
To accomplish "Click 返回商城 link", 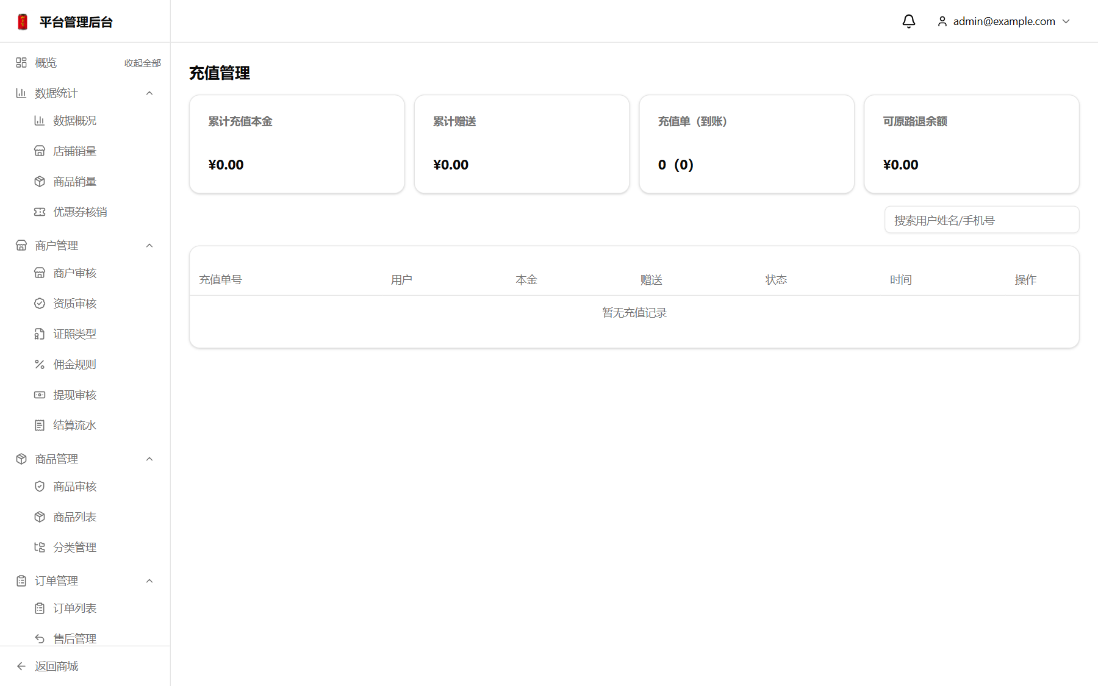I will [x=57, y=666].
